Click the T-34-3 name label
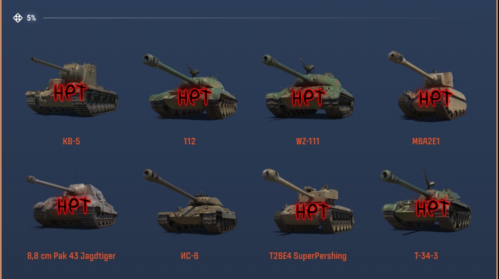The image size is (499, 279). [426, 256]
